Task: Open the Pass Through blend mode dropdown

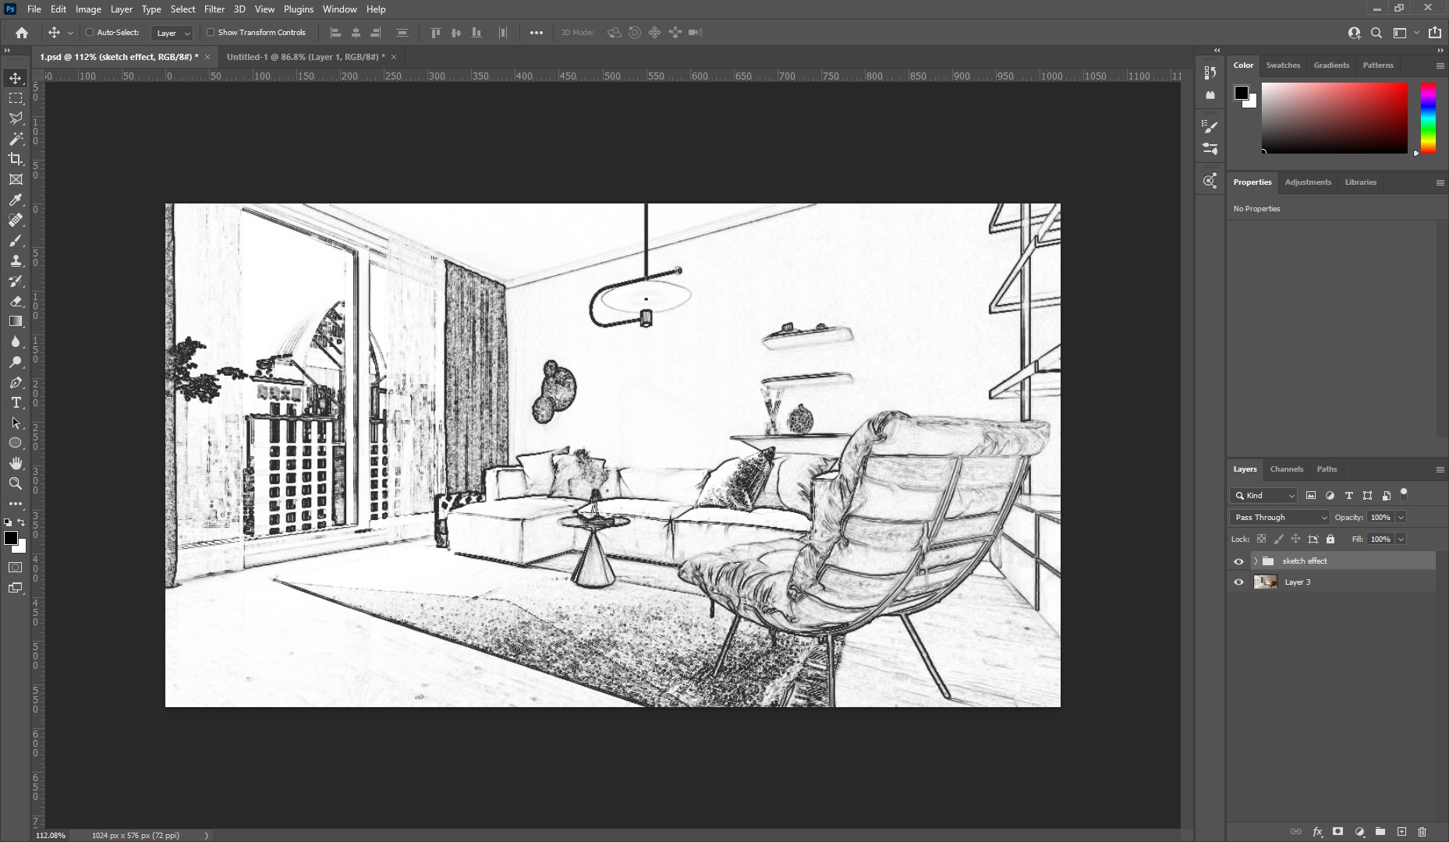Action: pyautogui.click(x=1280, y=517)
